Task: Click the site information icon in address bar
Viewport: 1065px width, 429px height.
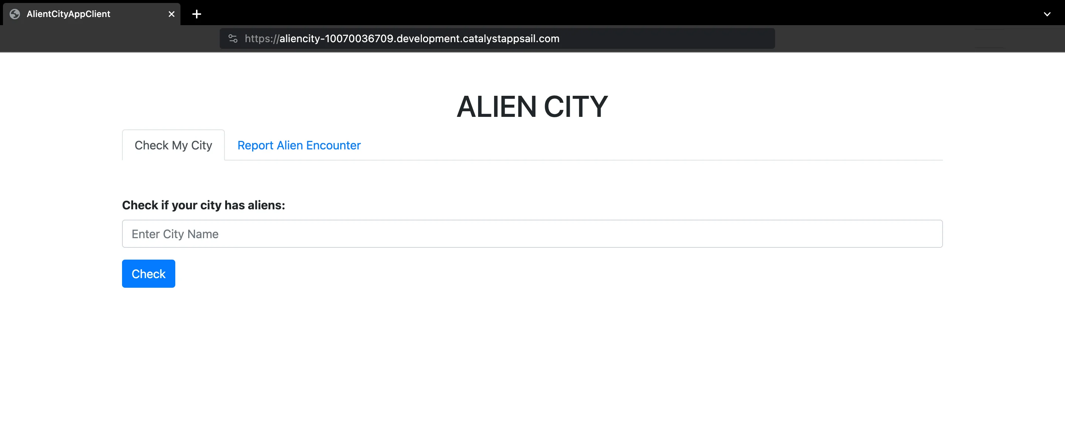Action: [233, 38]
